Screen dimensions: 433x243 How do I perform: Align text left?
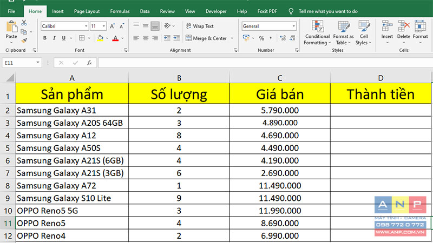click(136, 38)
